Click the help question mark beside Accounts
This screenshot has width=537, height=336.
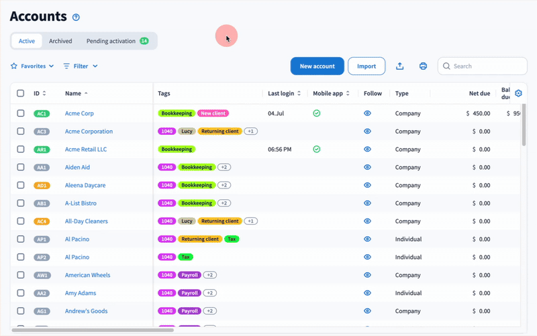(x=76, y=17)
